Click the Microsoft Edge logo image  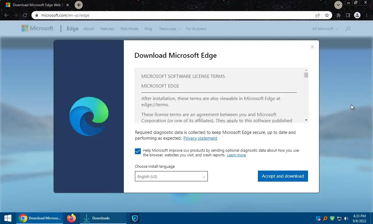click(89, 116)
